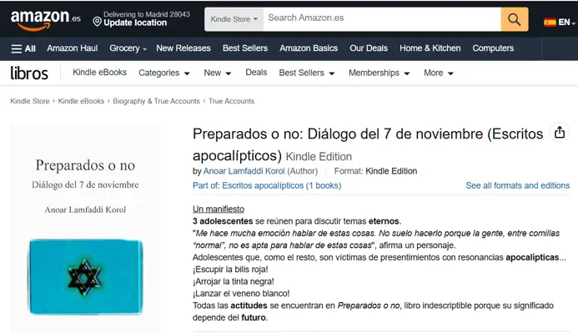Expand the Categories dropdown menu
This screenshot has width=578, height=334.
[x=163, y=73]
